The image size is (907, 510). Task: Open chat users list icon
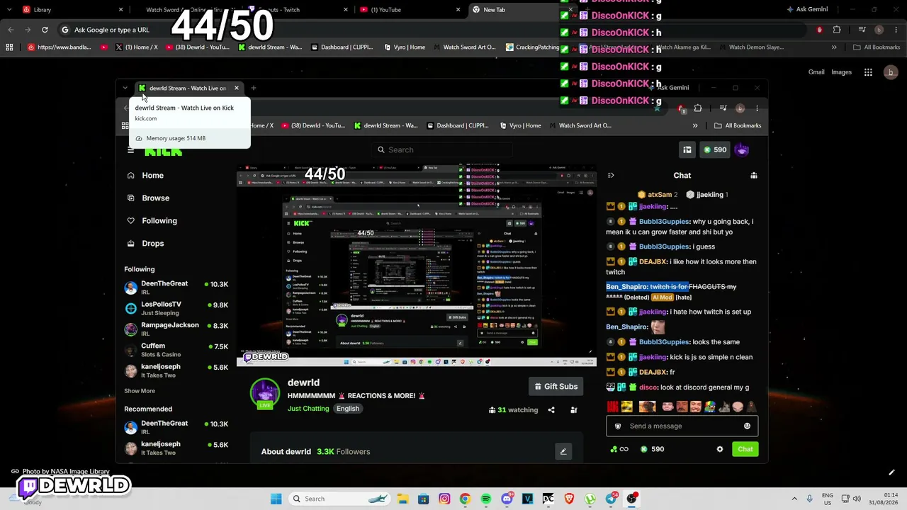(x=754, y=176)
